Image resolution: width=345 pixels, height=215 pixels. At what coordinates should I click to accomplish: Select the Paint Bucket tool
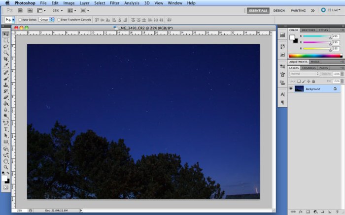(6, 103)
